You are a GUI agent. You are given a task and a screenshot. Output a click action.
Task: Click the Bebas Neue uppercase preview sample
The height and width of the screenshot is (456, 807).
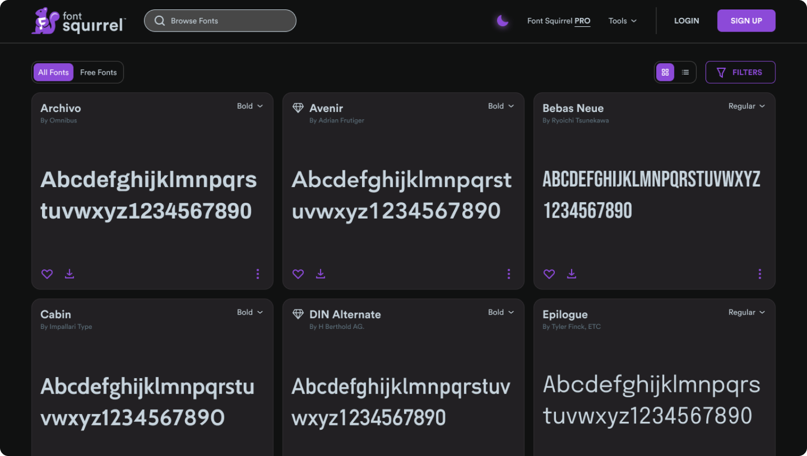coord(651,195)
